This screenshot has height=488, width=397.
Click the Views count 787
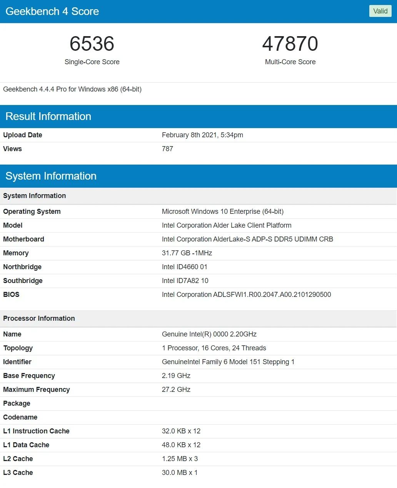[x=167, y=149]
